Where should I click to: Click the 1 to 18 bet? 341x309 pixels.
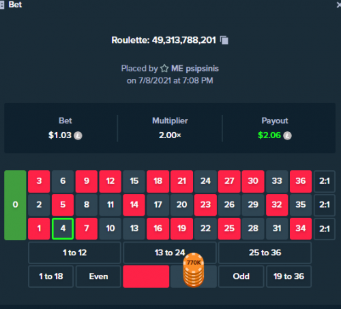pyautogui.click(x=51, y=276)
